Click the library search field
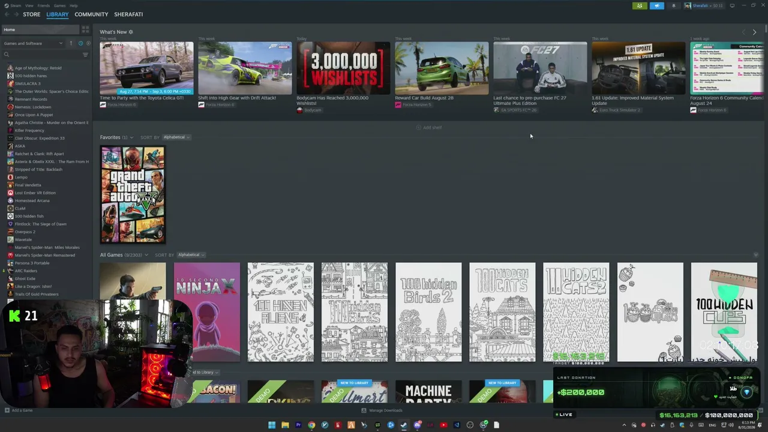Screen dimensions: 768x432 [46, 55]
